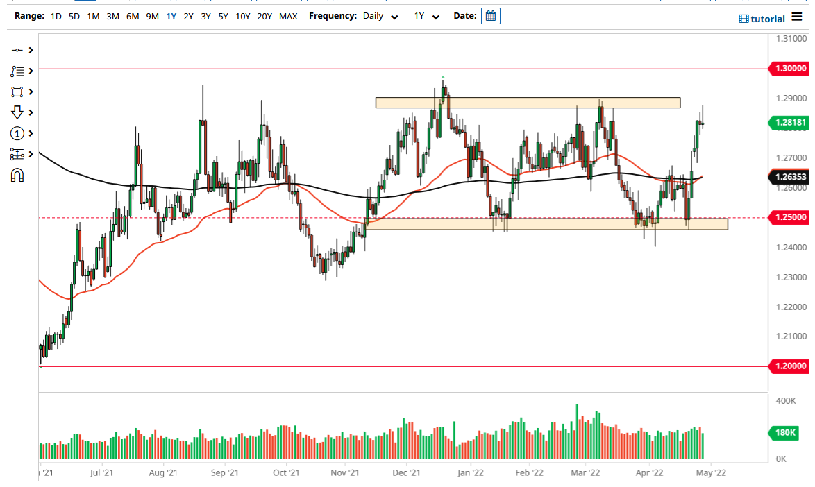Click the green 1.28181 price label
The image size is (815, 487).
click(791, 123)
